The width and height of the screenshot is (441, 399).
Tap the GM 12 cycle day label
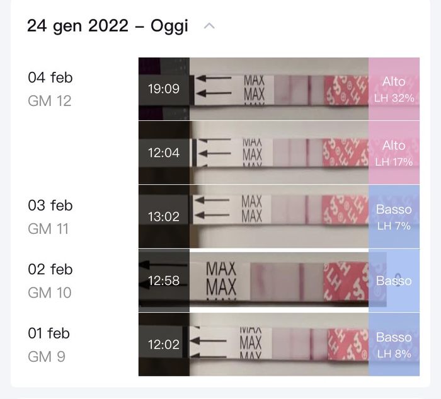tap(49, 101)
